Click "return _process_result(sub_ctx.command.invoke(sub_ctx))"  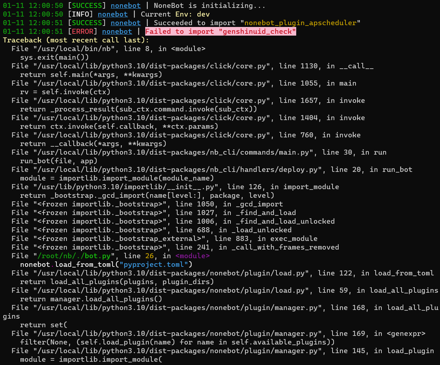coord(138,109)
